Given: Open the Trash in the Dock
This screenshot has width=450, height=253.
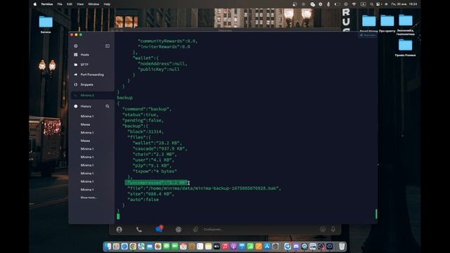Looking at the screenshot, I should pyautogui.click(x=342, y=247).
